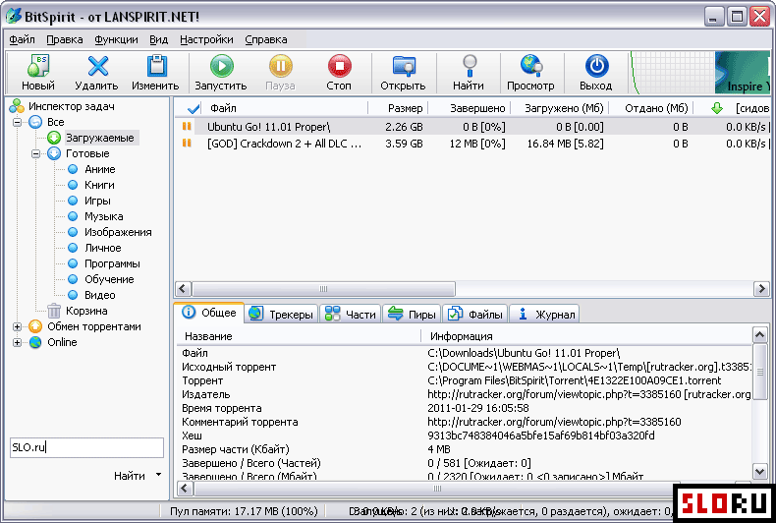Image resolution: width=776 pixels, height=523 pixels.
Task: Select the Обучение category
Action: click(x=109, y=279)
